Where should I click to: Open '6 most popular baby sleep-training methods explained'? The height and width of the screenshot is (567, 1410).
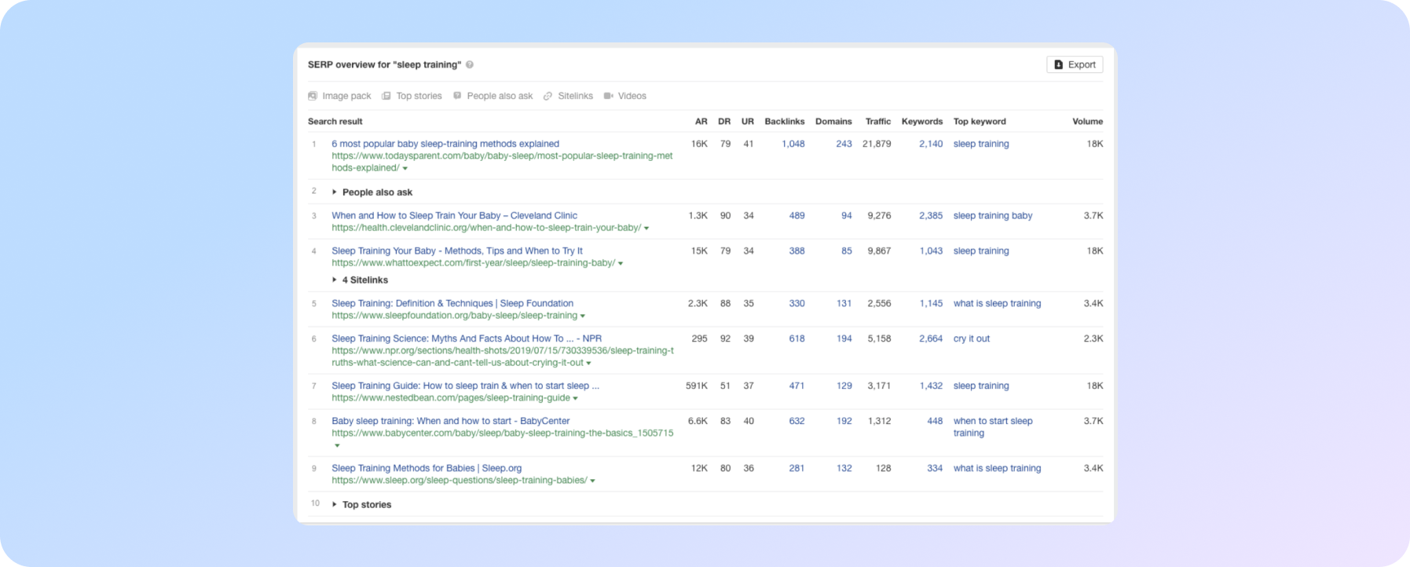click(445, 144)
